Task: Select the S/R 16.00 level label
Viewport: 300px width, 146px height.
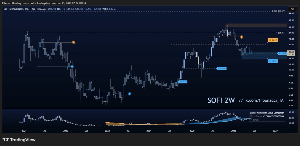Action: (x=282, y=53)
